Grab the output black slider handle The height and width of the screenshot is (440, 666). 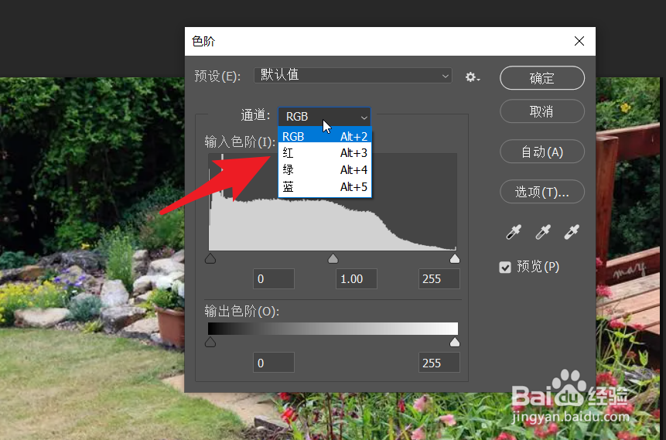point(210,343)
